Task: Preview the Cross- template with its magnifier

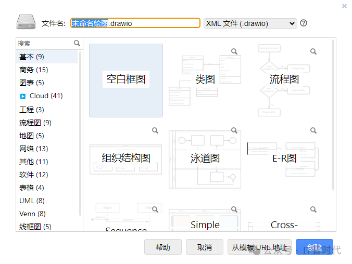Action: coord(313,209)
